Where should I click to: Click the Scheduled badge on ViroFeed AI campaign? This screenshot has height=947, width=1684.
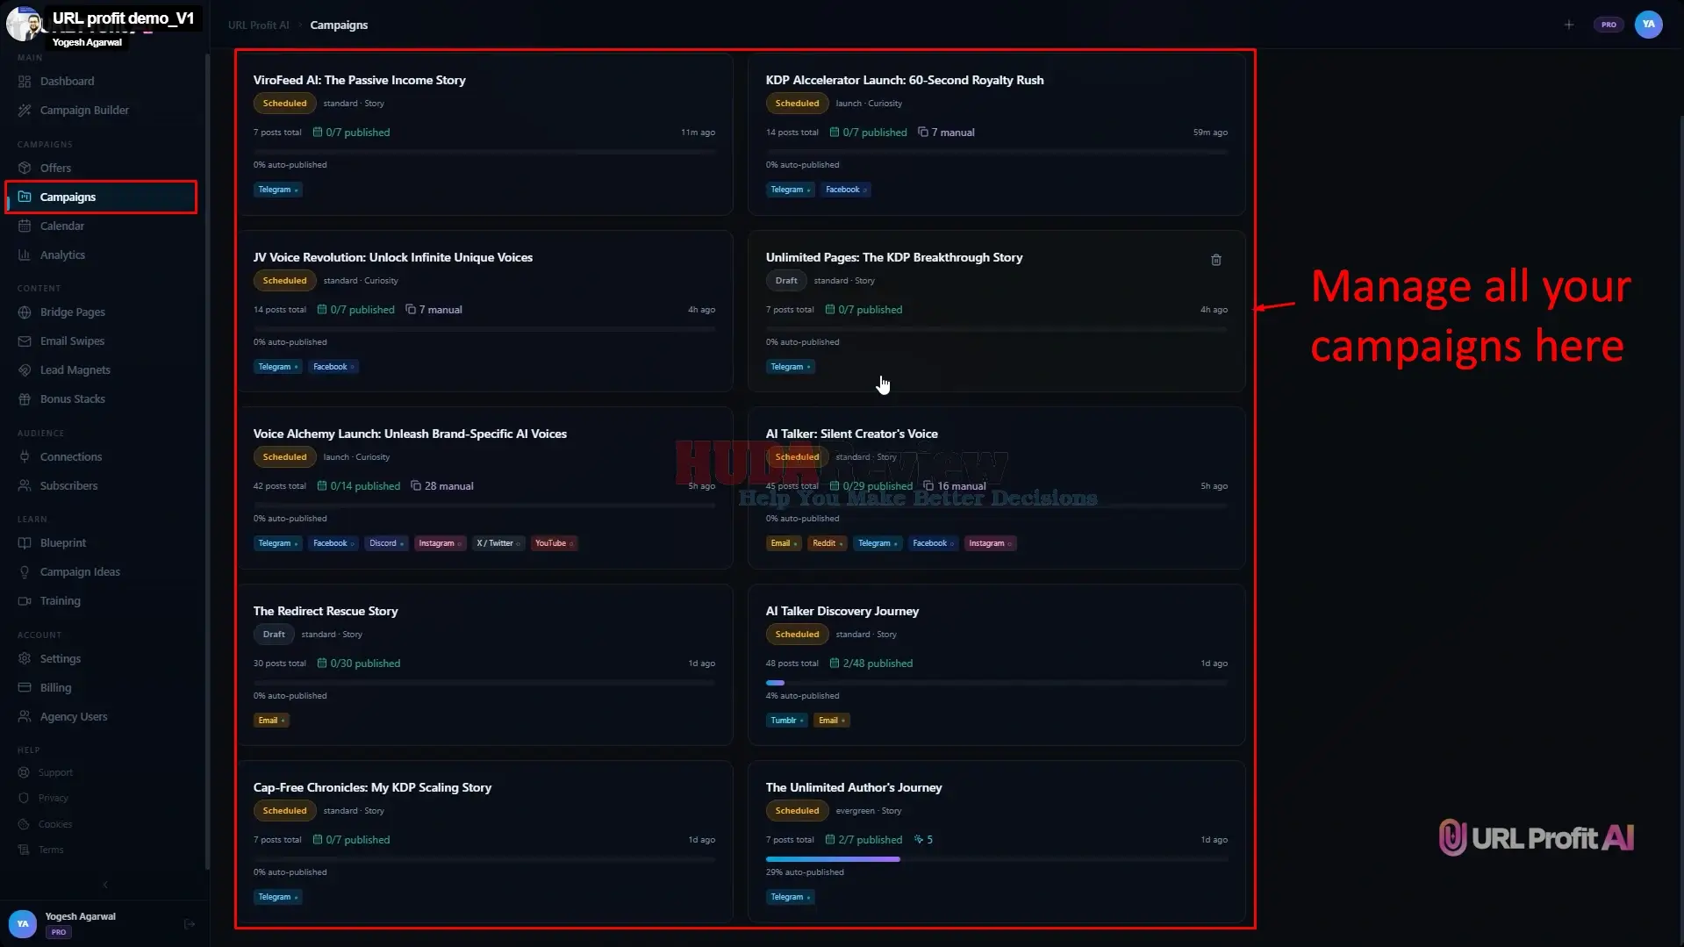(x=284, y=104)
